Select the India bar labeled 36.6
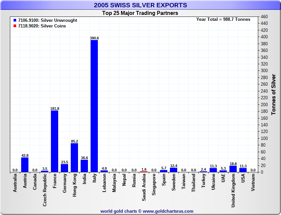 84,166
